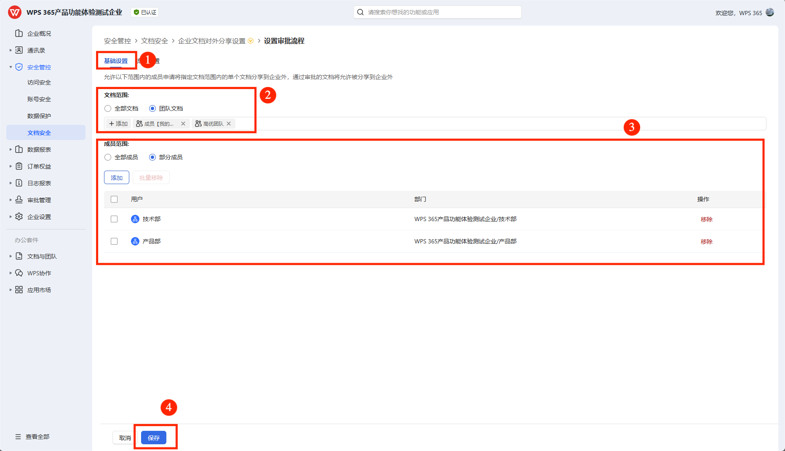Click the 通讯录 contacts icon
Image resolution: width=785 pixels, height=451 pixels.
click(x=19, y=50)
